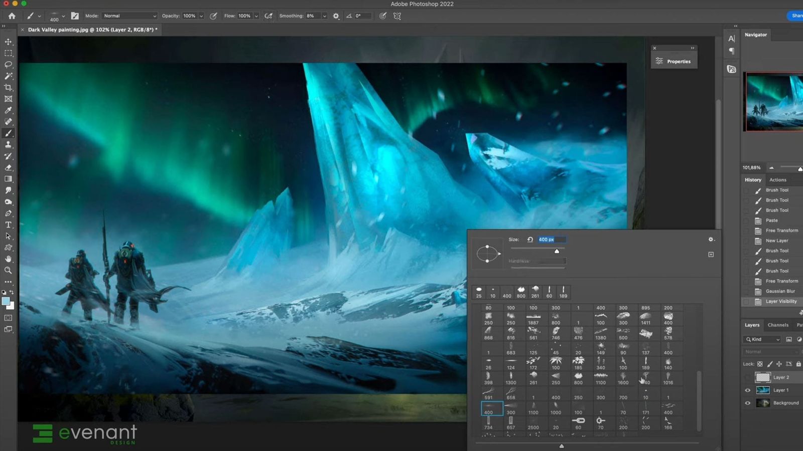Hide the Layer 1 layer
Image resolution: width=803 pixels, height=451 pixels.
click(x=748, y=390)
